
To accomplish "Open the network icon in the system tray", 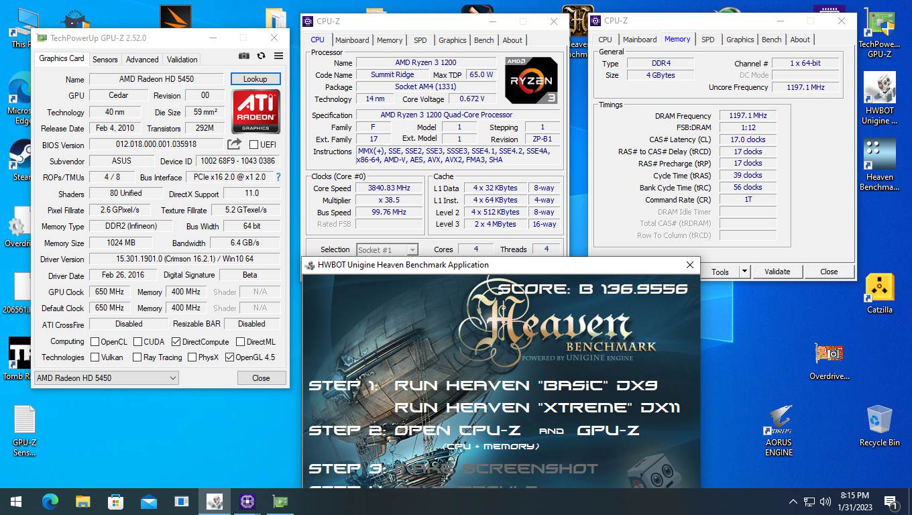I will tap(809, 501).
